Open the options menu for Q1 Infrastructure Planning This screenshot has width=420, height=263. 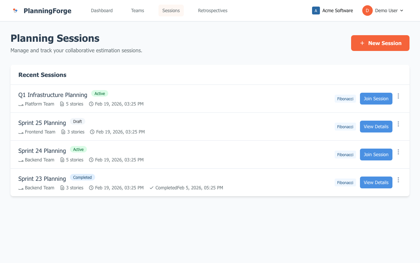coord(398,96)
